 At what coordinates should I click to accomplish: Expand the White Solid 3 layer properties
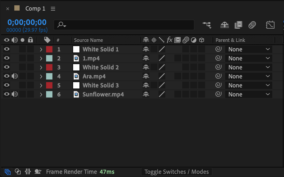click(x=41, y=85)
